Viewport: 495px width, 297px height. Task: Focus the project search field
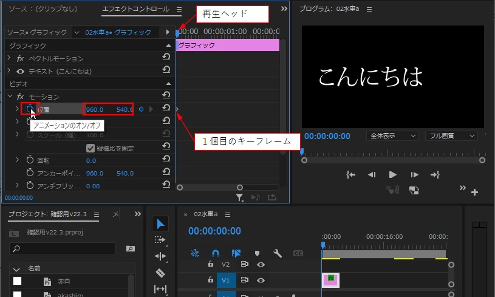pos(62,248)
